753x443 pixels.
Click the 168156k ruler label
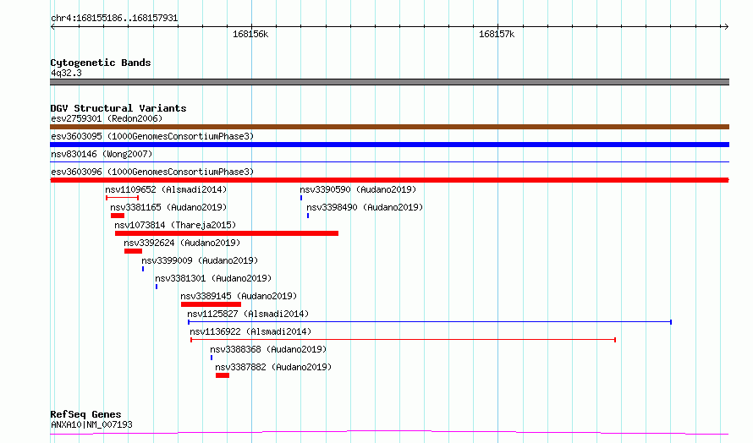[x=250, y=34]
